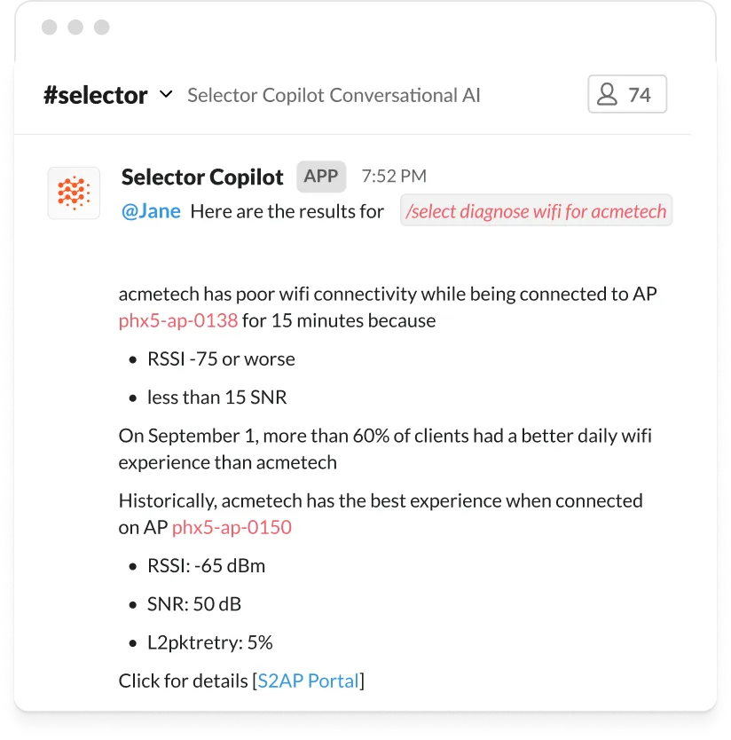Open the Selector Copilot sender profile name
731x740 pixels.
[x=202, y=177]
